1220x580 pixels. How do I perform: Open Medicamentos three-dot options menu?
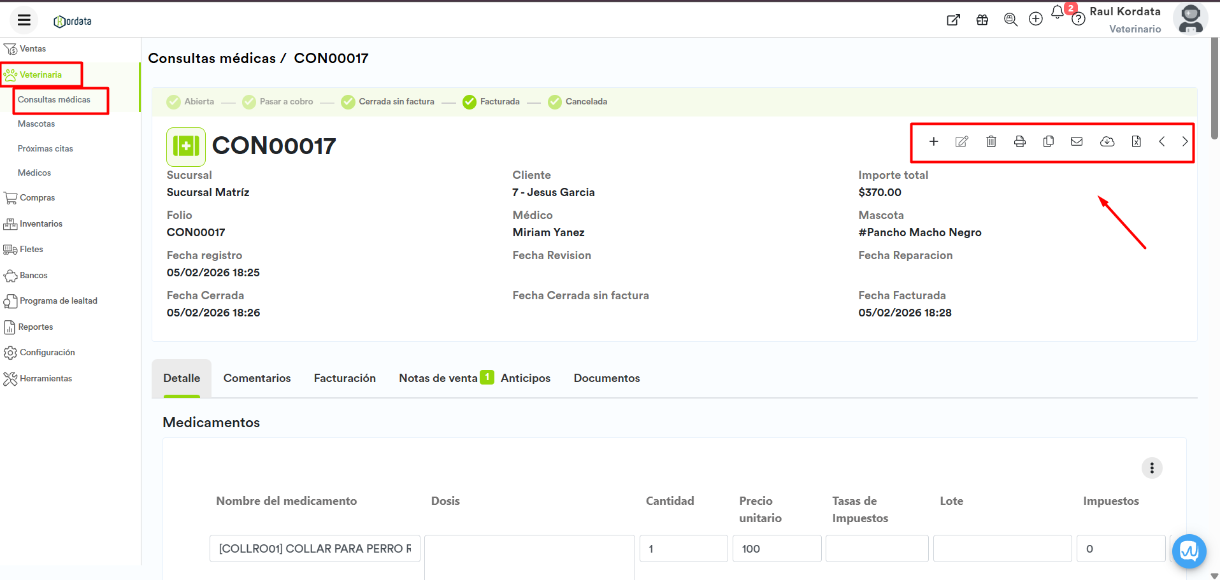click(x=1151, y=468)
